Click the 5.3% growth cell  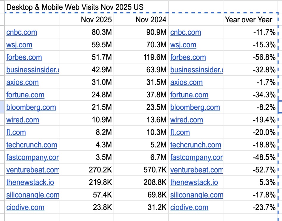[x=267, y=183]
